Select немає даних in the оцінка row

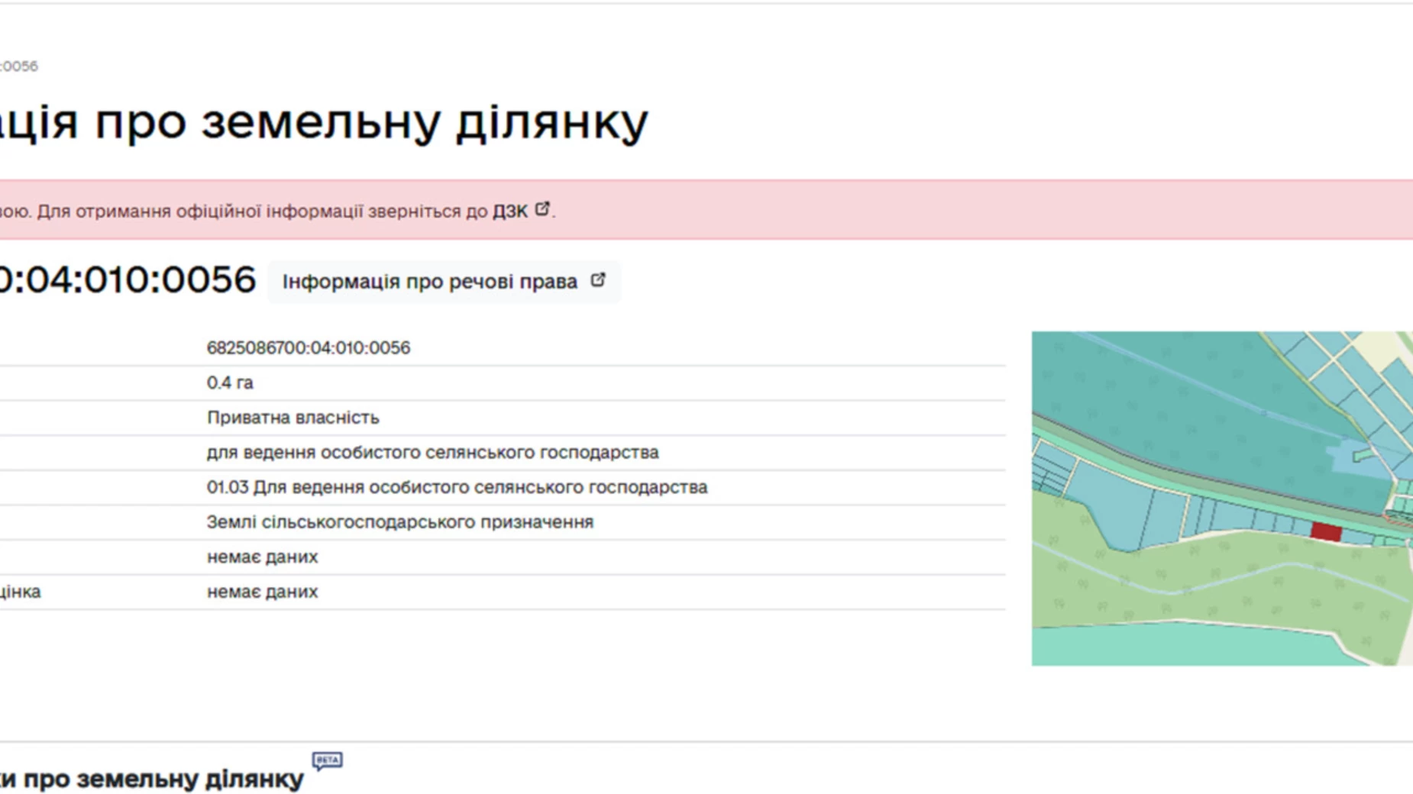[x=263, y=592]
